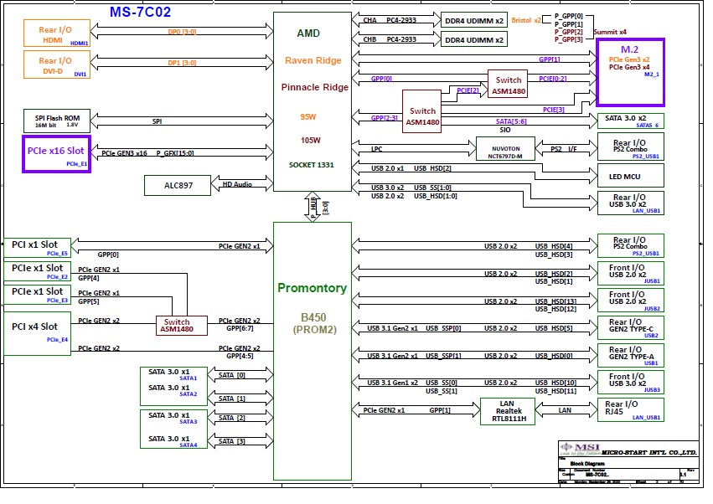Click the LAN Realtek RTL8111H block
The height and width of the screenshot is (504, 713).
(508, 411)
